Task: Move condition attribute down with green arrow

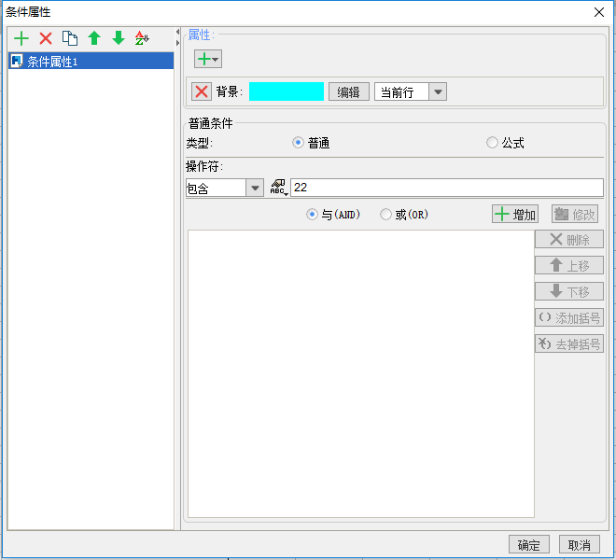Action: coord(119,38)
